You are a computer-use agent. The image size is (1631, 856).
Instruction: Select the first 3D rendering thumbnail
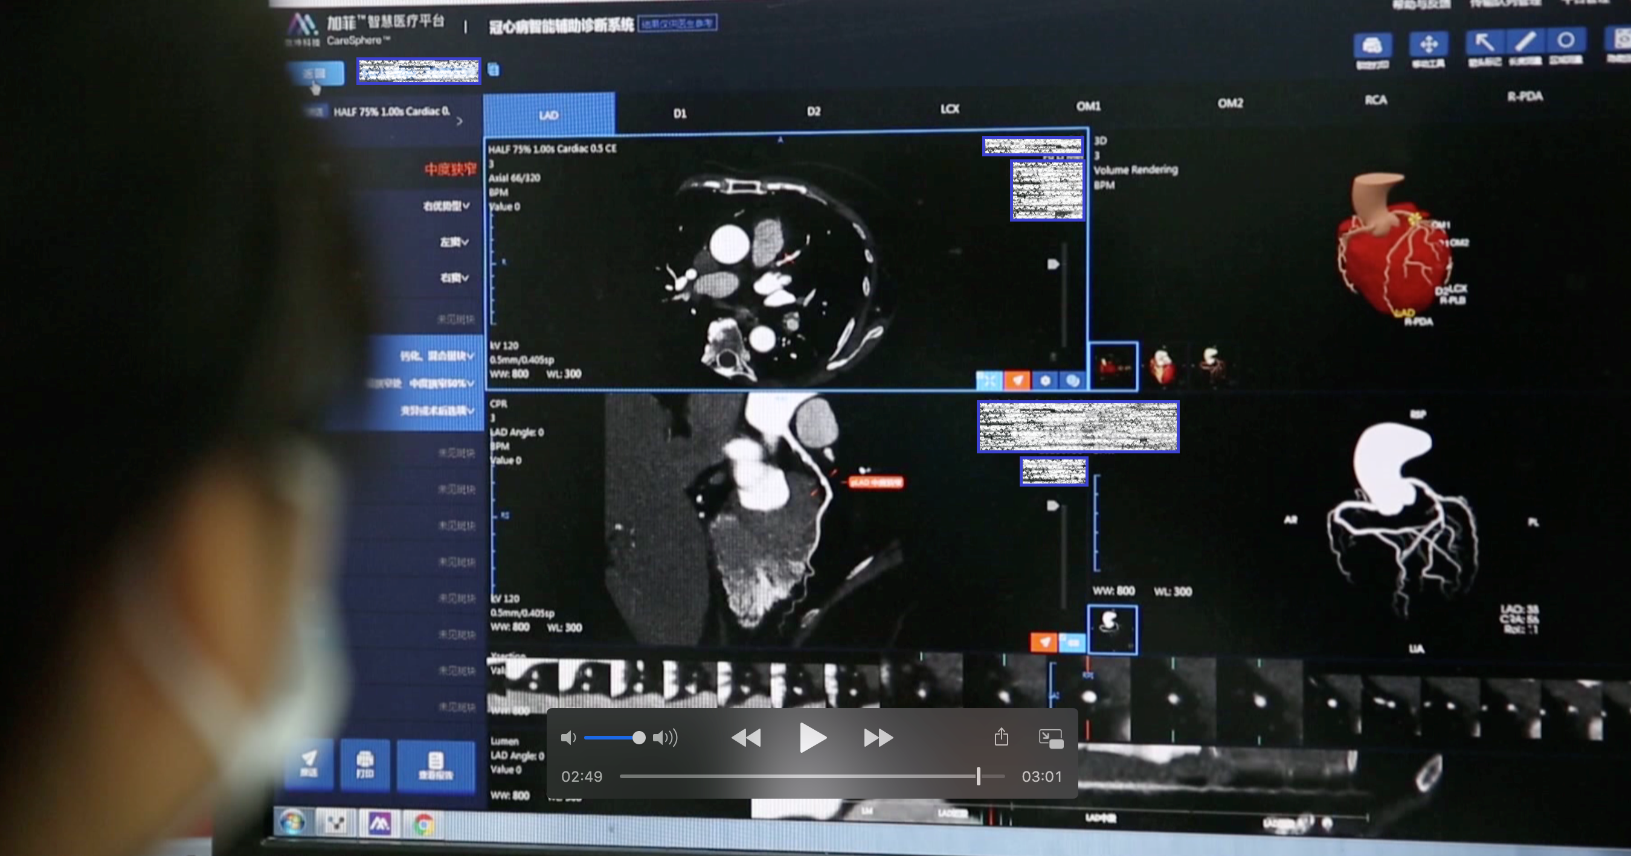pos(1113,366)
